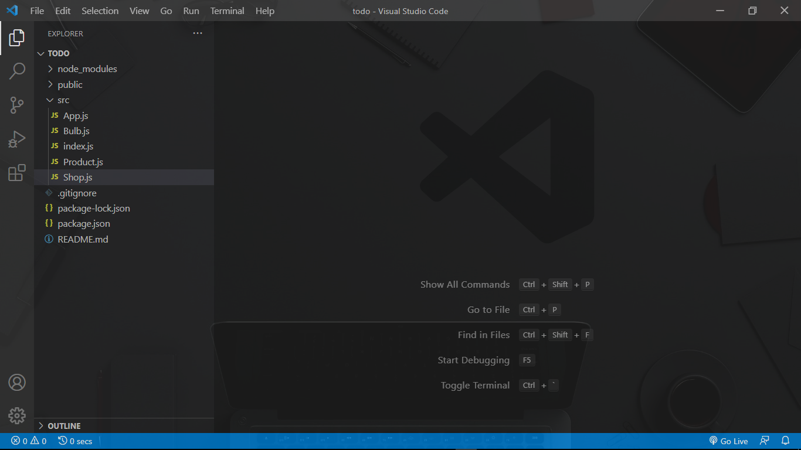Click the warnings count in status bar
This screenshot has width=801, height=450.
(x=39, y=441)
